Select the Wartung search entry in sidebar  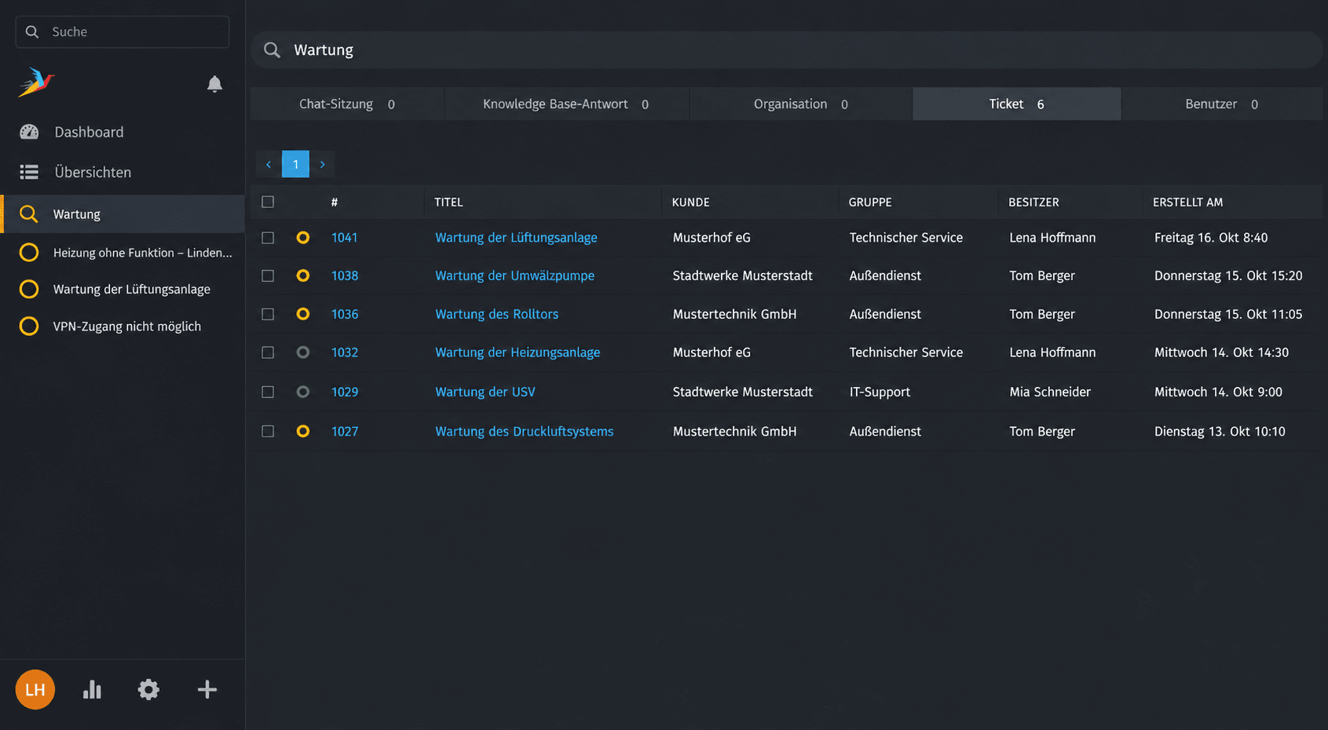coord(123,214)
